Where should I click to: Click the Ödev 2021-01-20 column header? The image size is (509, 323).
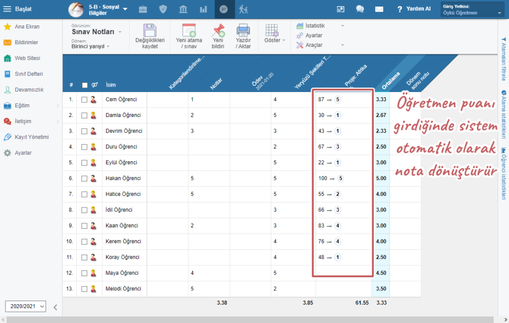click(262, 81)
